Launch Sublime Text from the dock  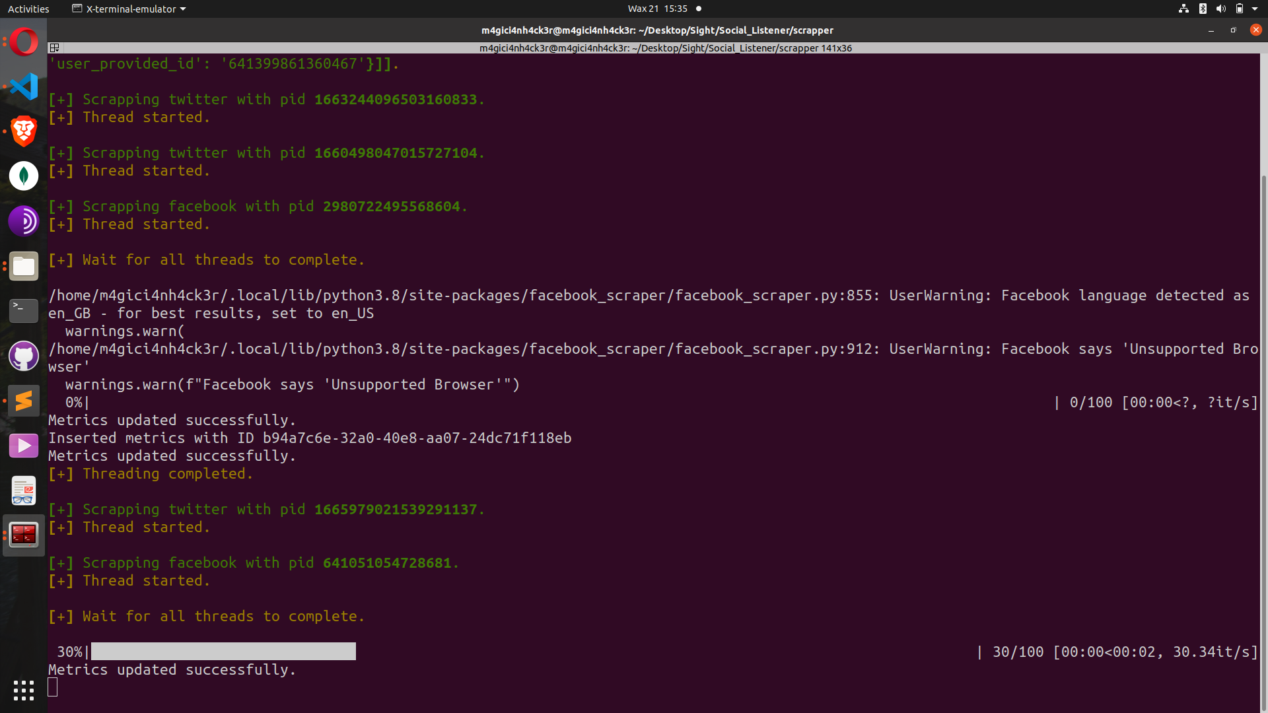tap(24, 401)
